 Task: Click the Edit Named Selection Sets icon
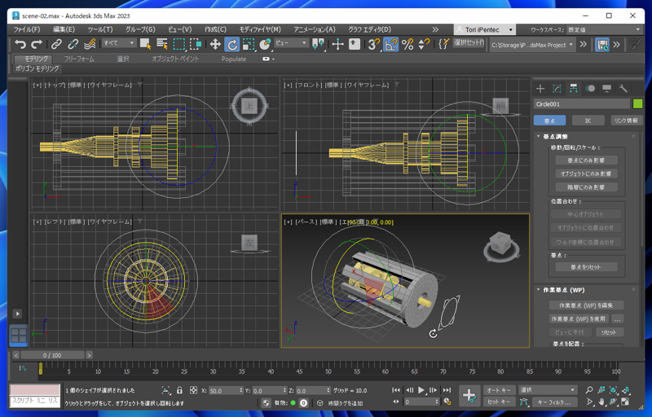(x=443, y=44)
